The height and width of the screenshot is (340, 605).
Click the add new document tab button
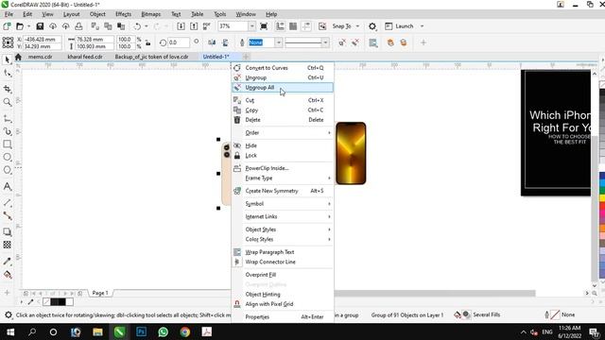point(246,57)
